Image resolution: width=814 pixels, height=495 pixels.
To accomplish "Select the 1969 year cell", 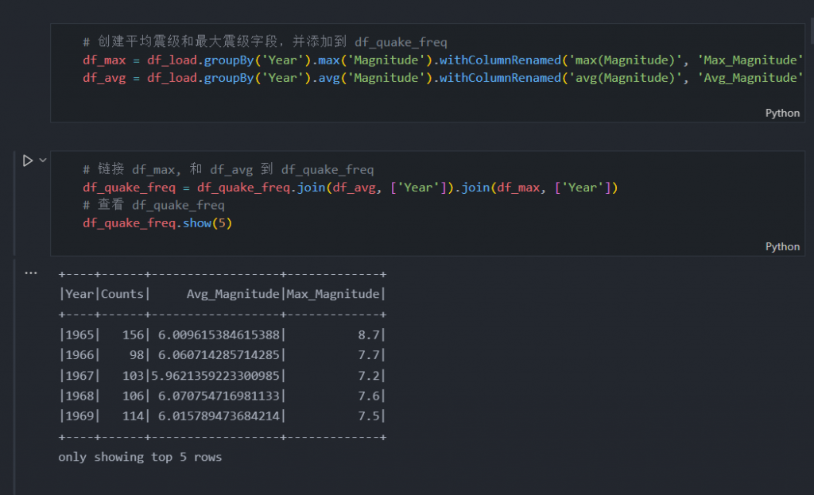I will (79, 416).
